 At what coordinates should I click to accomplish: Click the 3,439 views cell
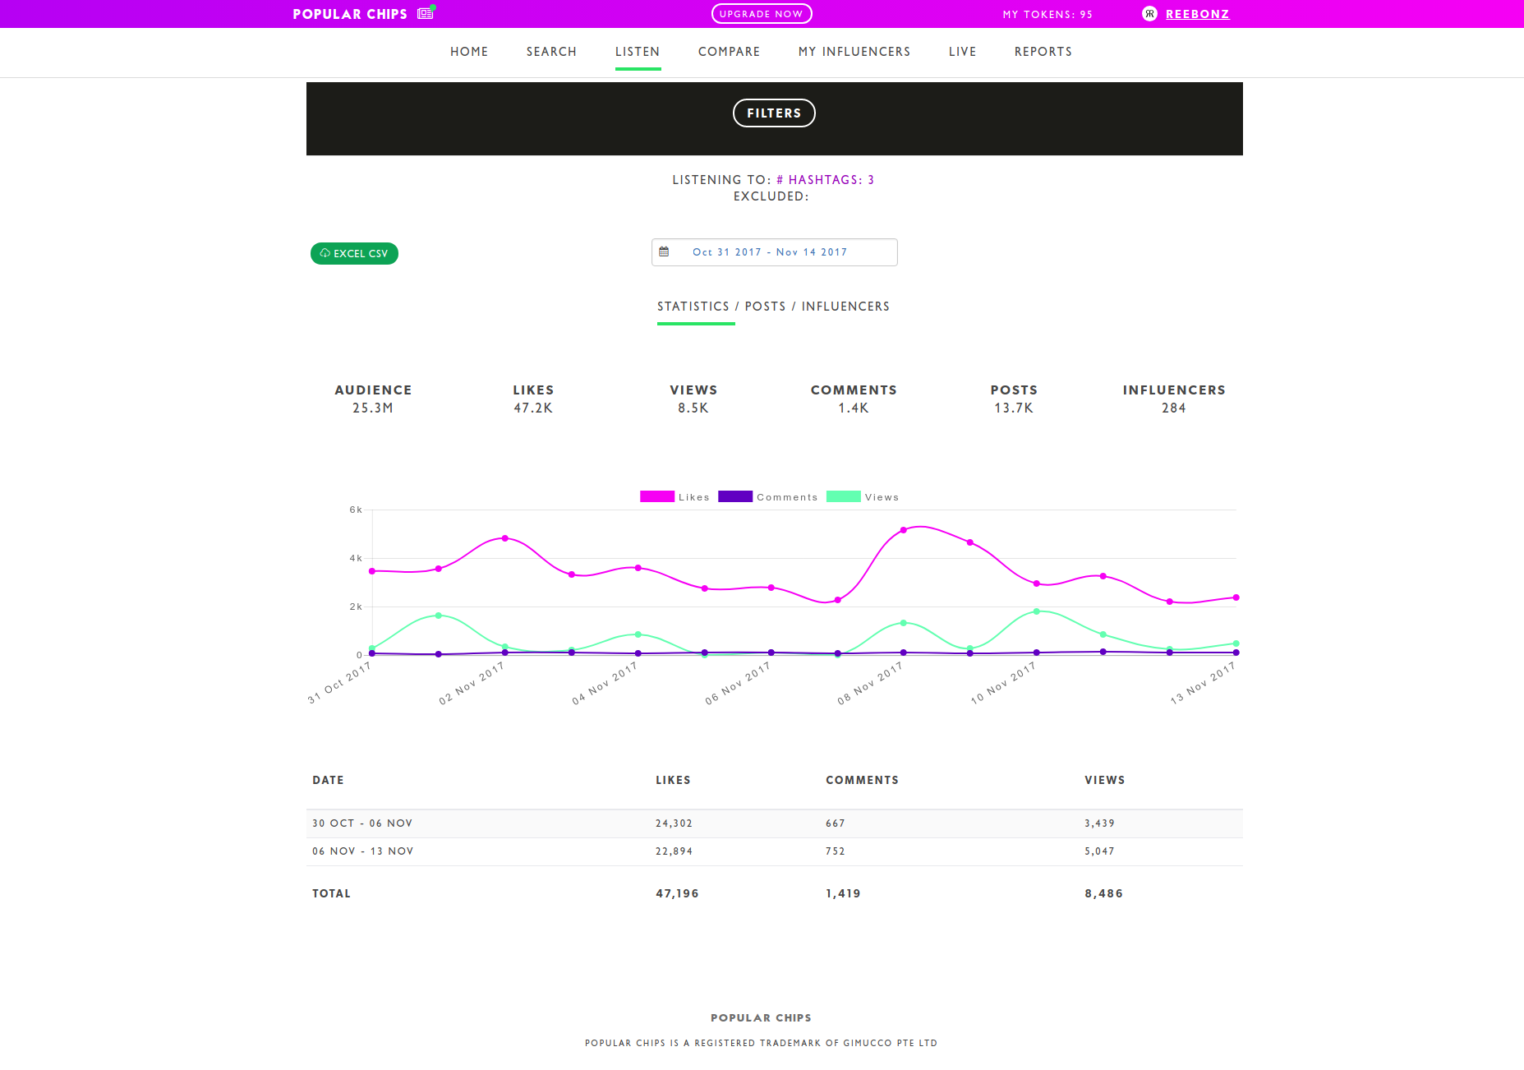coord(1099,823)
